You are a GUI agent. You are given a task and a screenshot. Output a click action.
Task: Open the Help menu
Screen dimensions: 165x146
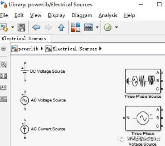(130, 15)
